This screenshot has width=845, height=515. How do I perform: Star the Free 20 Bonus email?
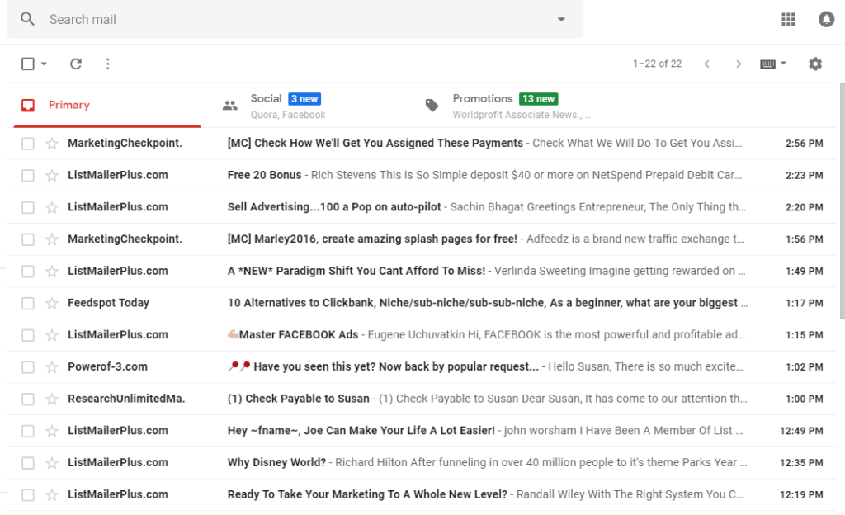[52, 175]
